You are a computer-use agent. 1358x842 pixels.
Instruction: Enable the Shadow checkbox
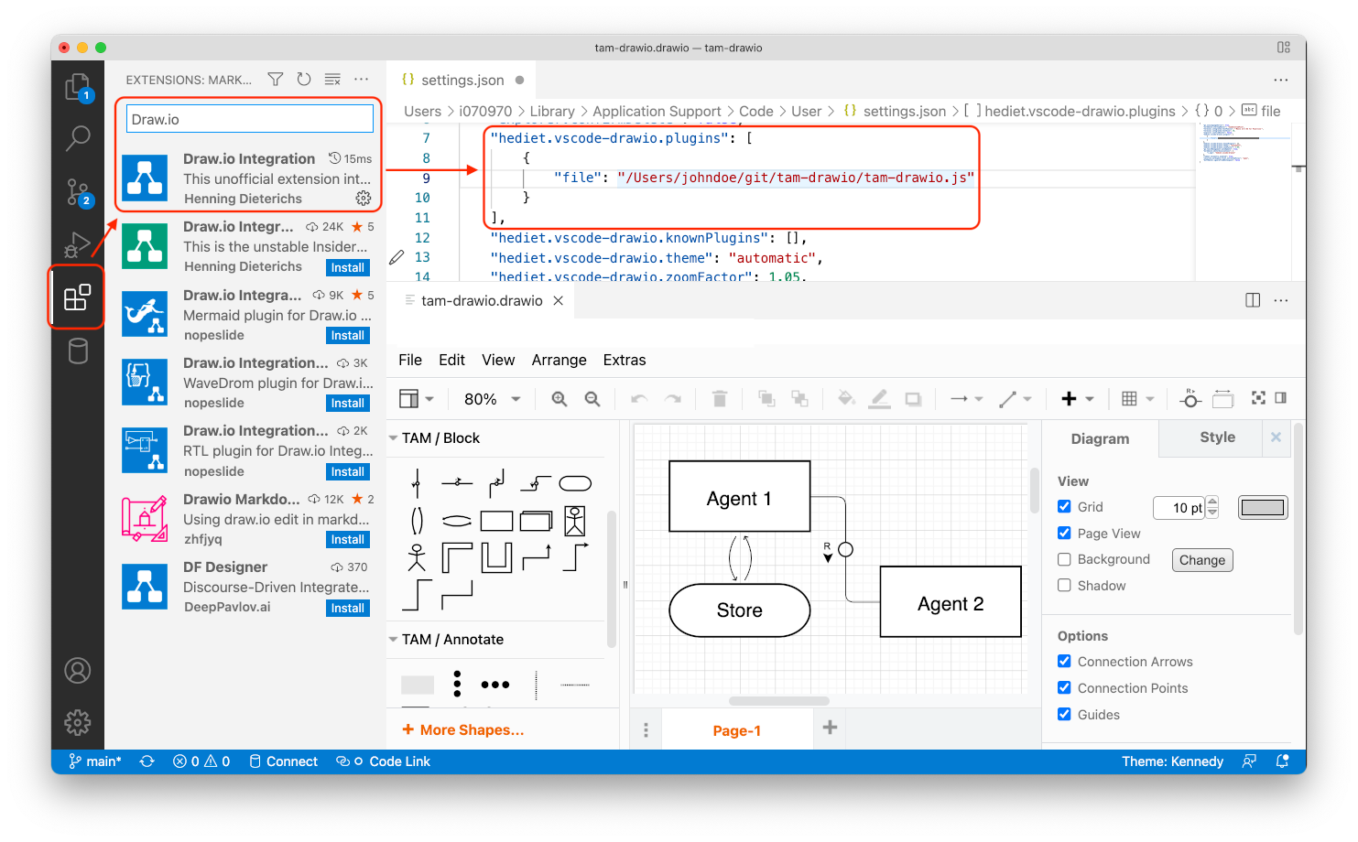(x=1064, y=586)
